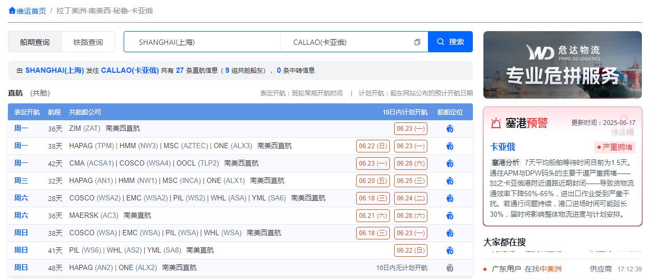
Task: Click the copy icon in destination field
Action: point(417,42)
